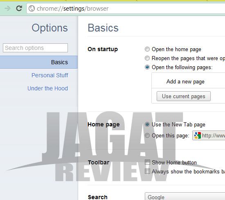Click 'Add a new page' entry

tap(185, 82)
